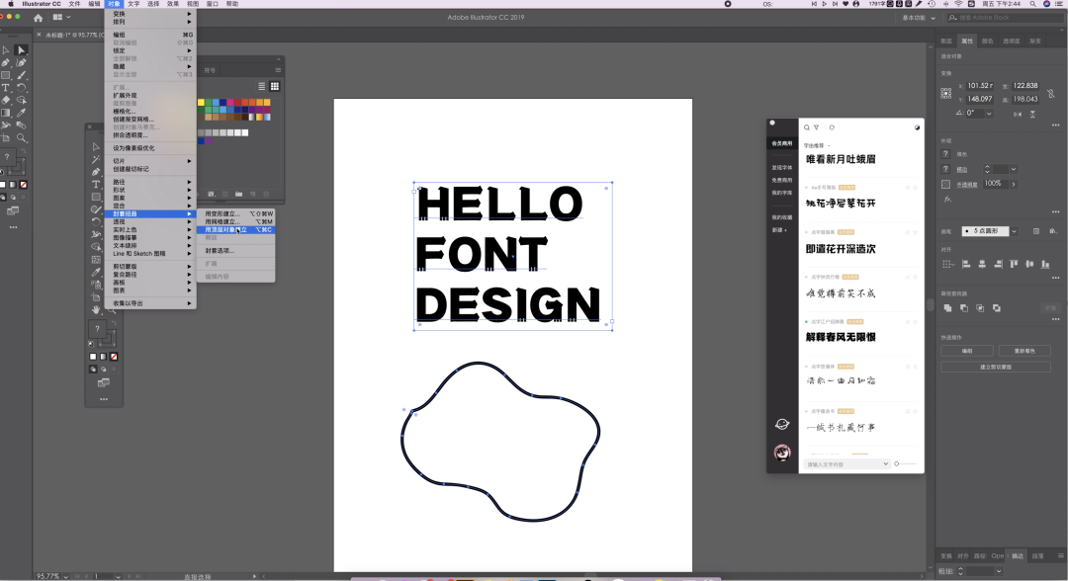Select the Direct Selection tool in the main toolbar
Viewport: 1068px width, 581px height.
(21, 49)
